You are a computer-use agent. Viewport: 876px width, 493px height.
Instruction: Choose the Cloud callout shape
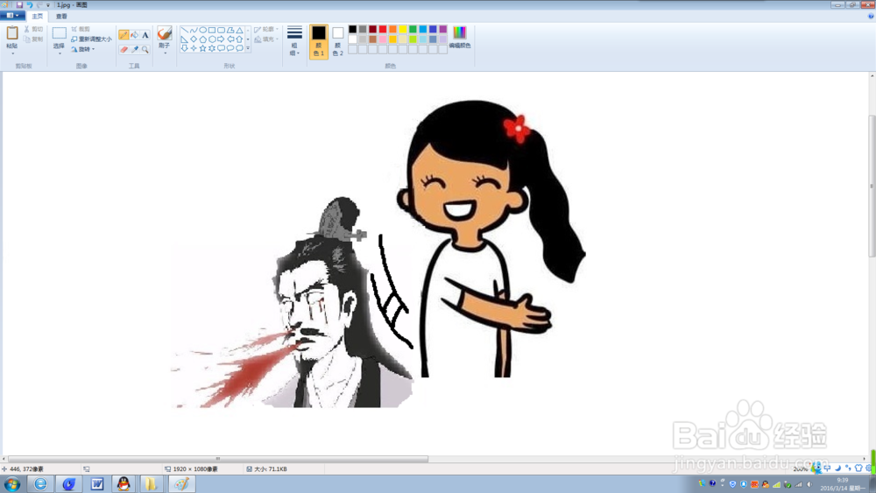pyautogui.click(x=239, y=48)
